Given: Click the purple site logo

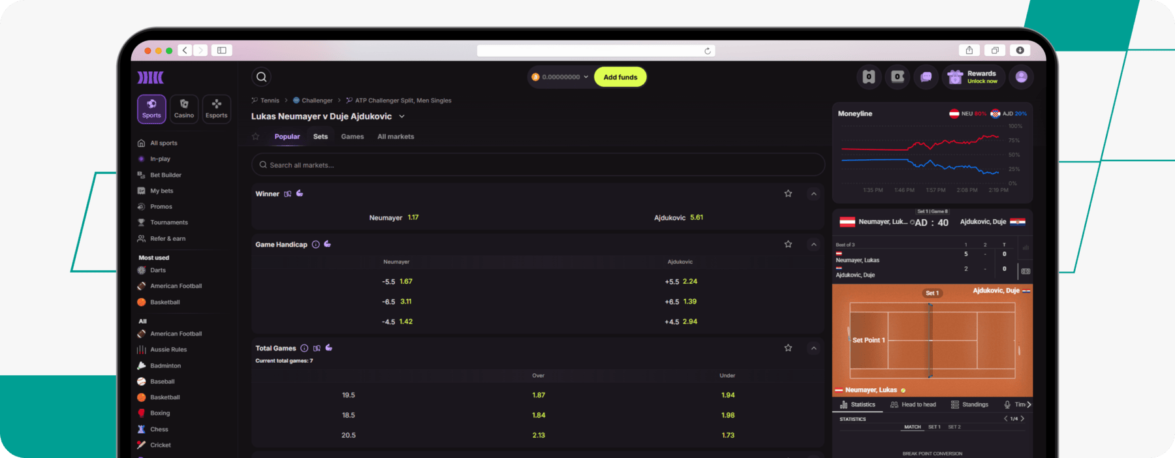Looking at the screenshot, I should pyautogui.click(x=150, y=78).
